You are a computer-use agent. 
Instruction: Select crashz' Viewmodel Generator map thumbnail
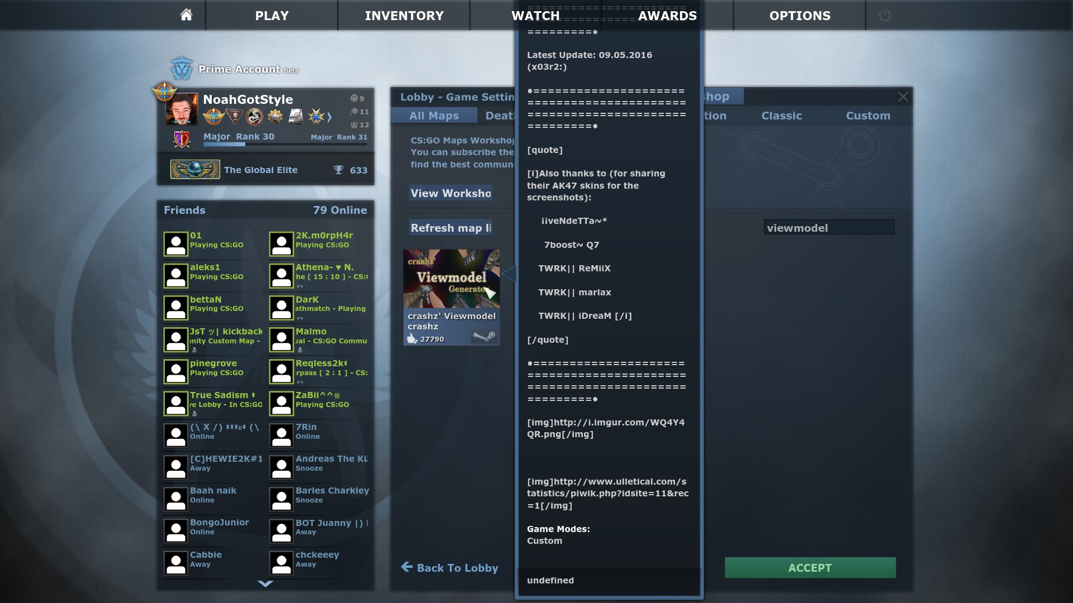tap(452, 279)
